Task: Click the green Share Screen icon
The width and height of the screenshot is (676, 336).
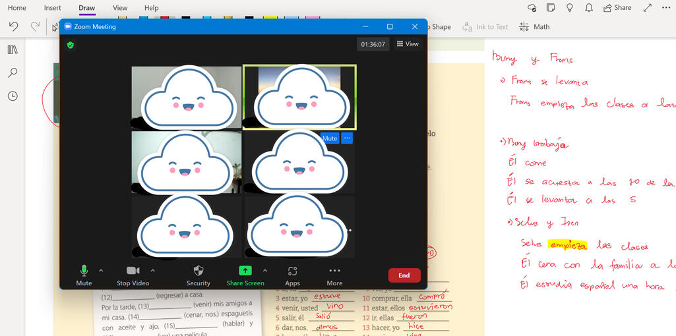Action: point(245,271)
